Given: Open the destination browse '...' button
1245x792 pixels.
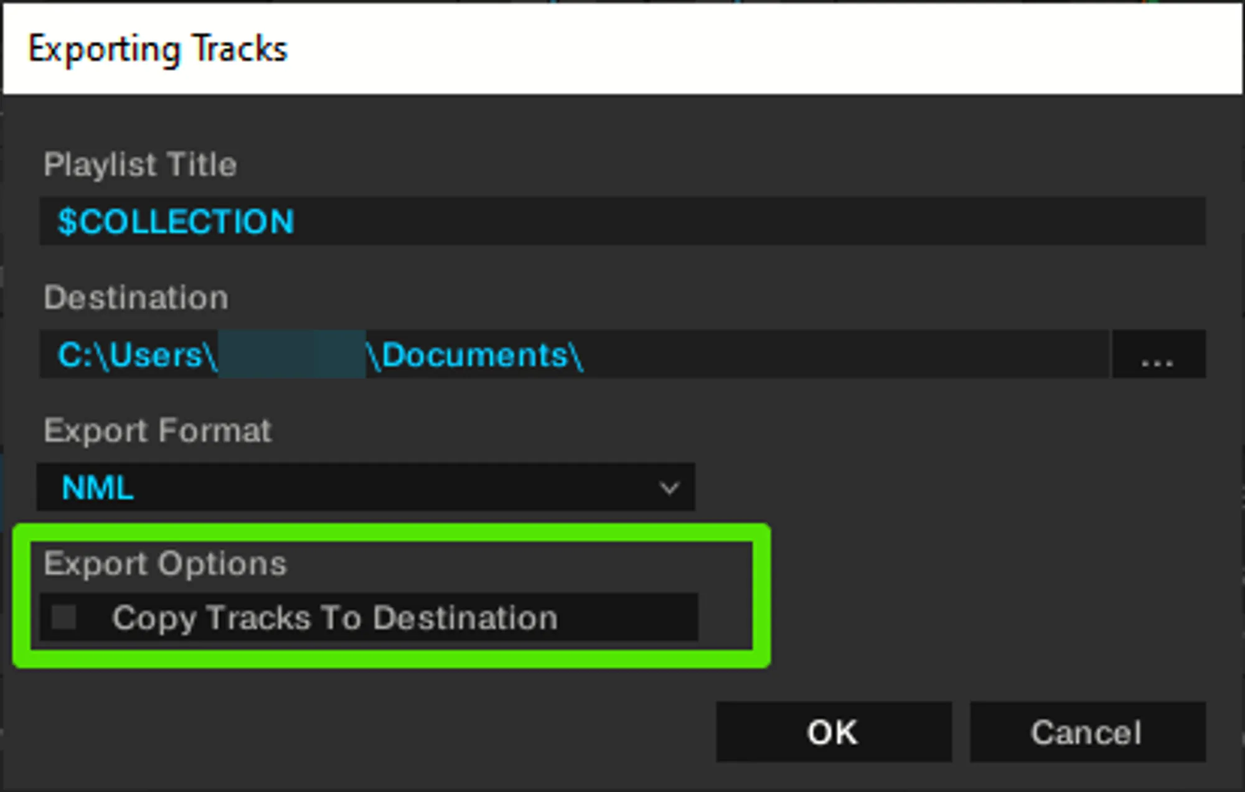Looking at the screenshot, I should coord(1158,355).
